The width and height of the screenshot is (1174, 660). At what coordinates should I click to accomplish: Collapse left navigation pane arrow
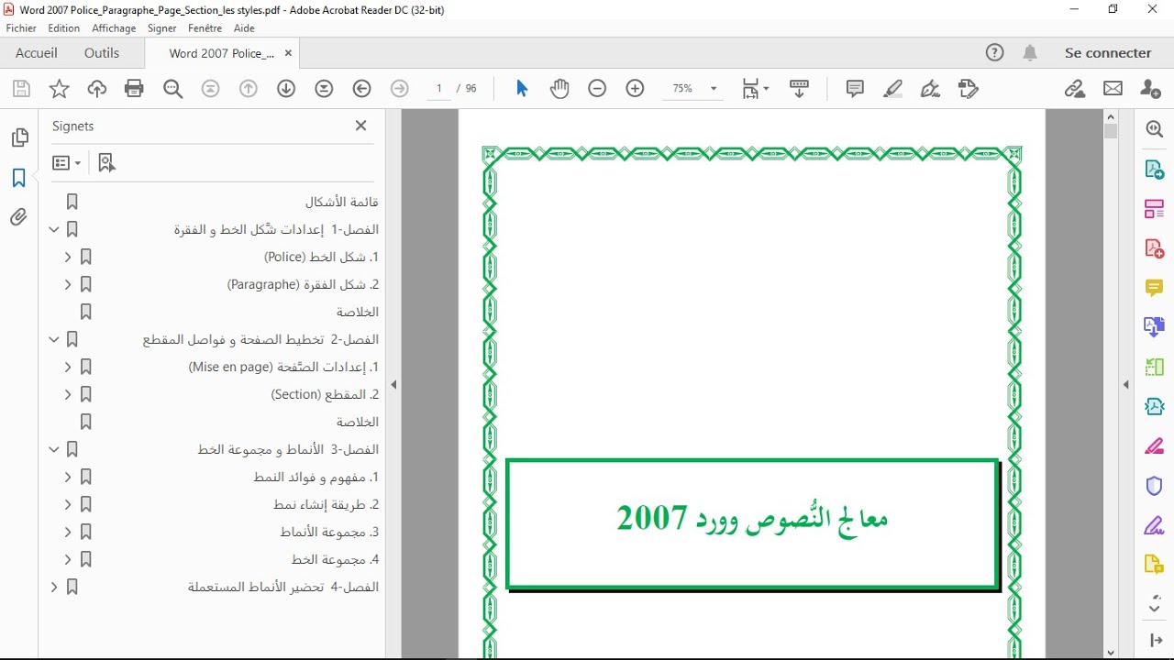[393, 385]
